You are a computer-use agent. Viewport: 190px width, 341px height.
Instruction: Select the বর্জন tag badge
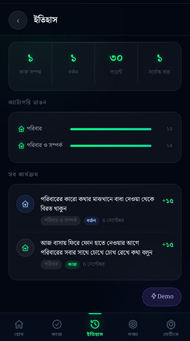pyautogui.click(x=91, y=221)
